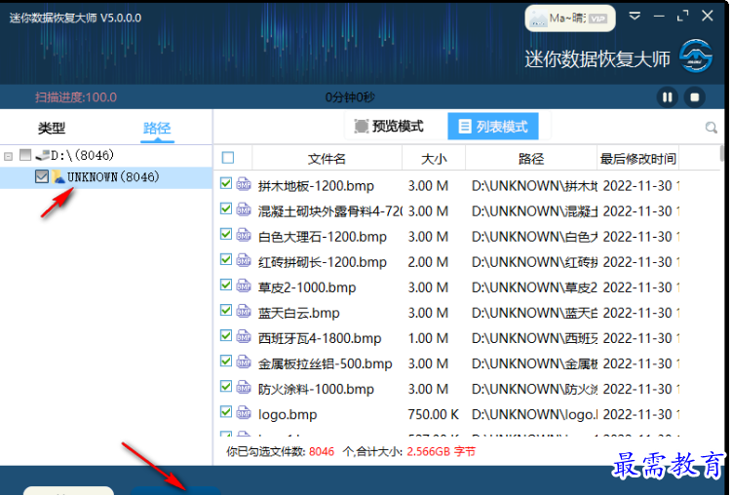Sort by 路径 column header
Screen dimensions: 732x495
click(531, 159)
